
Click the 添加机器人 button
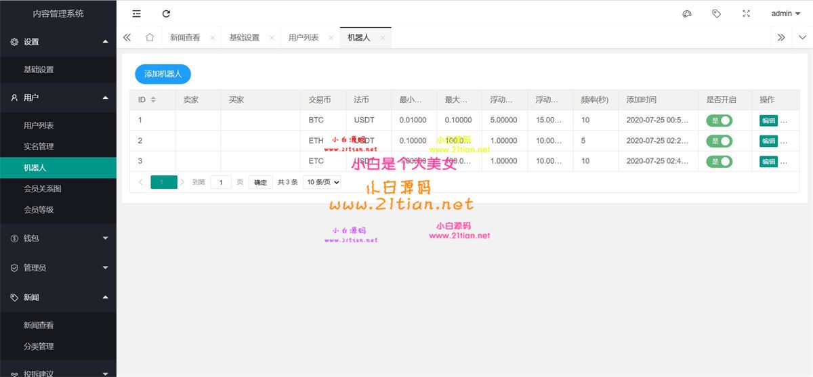tap(163, 74)
